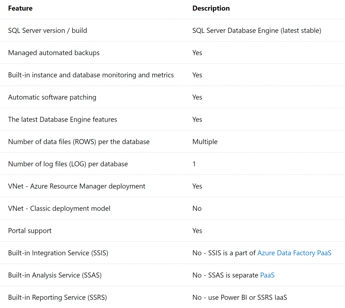Select Built-in Analysis Service (SSAS) label
This screenshot has width=345, height=308.
click(x=55, y=275)
